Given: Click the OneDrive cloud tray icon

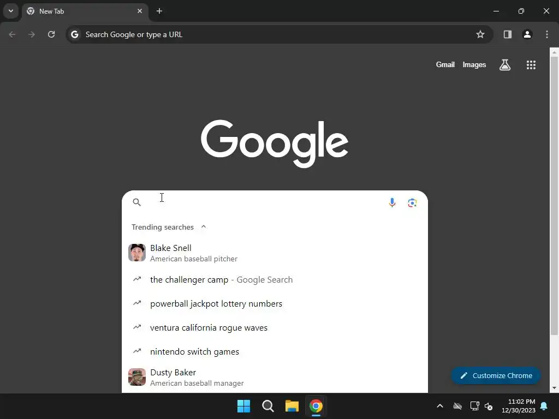Looking at the screenshot, I should (x=457, y=406).
